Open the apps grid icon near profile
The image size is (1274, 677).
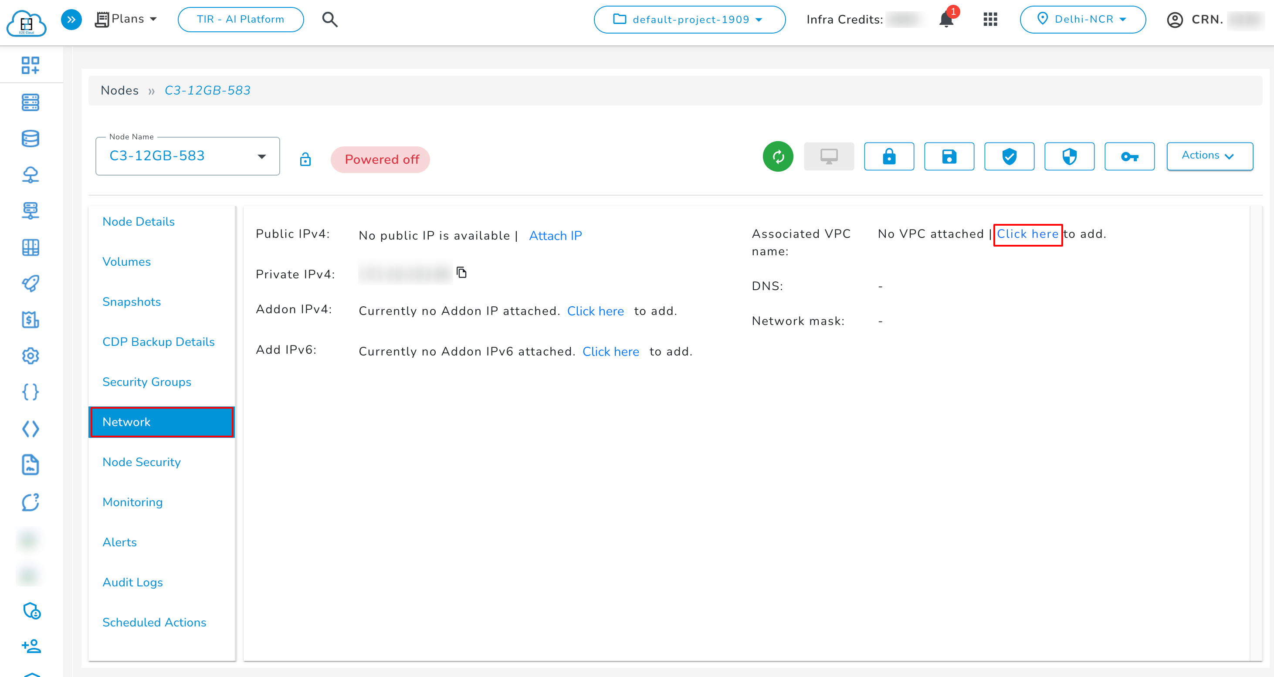[990, 19]
